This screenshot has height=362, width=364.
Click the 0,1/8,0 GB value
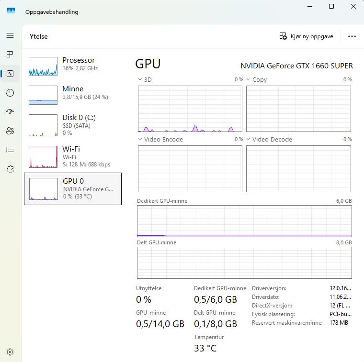pos(216,324)
